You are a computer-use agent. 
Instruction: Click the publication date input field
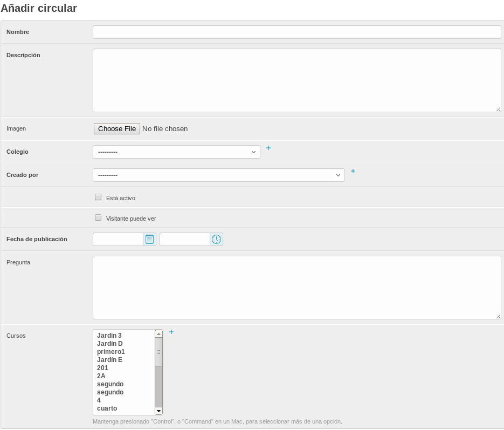(118, 240)
